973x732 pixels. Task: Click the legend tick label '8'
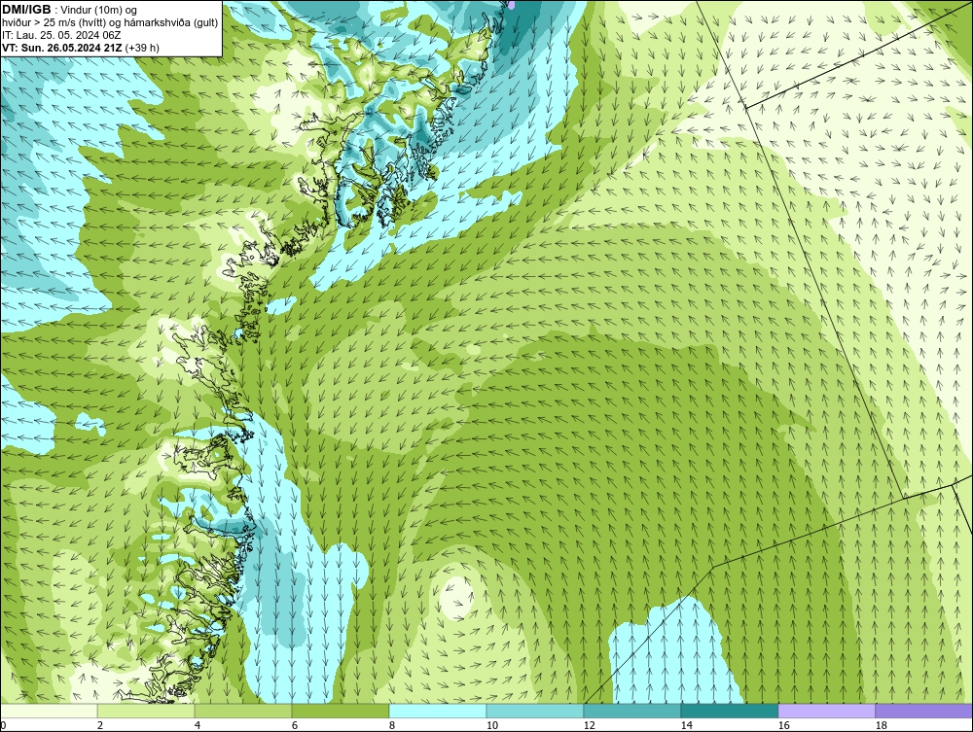(391, 725)
